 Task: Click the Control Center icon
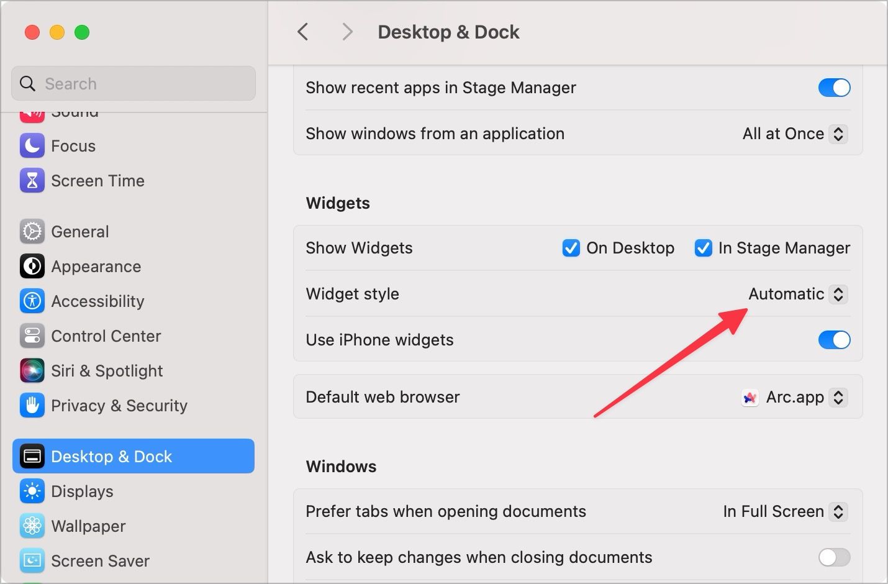tap(32, 336)
